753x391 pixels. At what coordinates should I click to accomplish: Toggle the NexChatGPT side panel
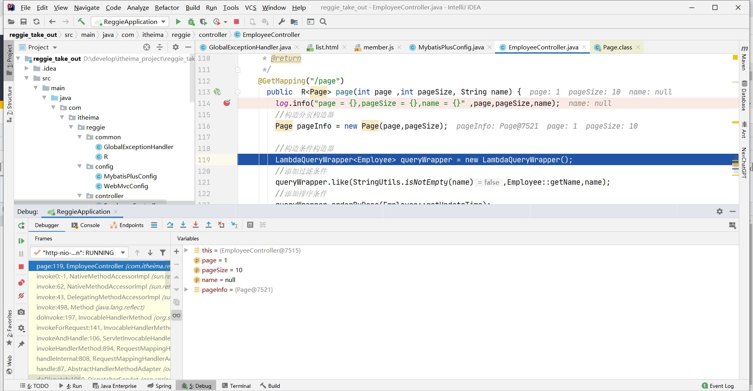(x=744, y=163)
